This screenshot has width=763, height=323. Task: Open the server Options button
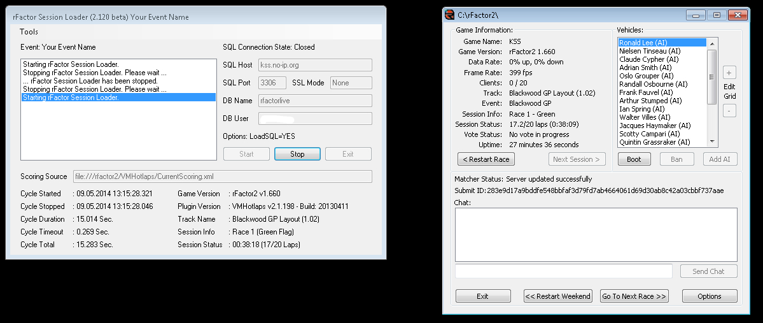(x=709, y=296)
